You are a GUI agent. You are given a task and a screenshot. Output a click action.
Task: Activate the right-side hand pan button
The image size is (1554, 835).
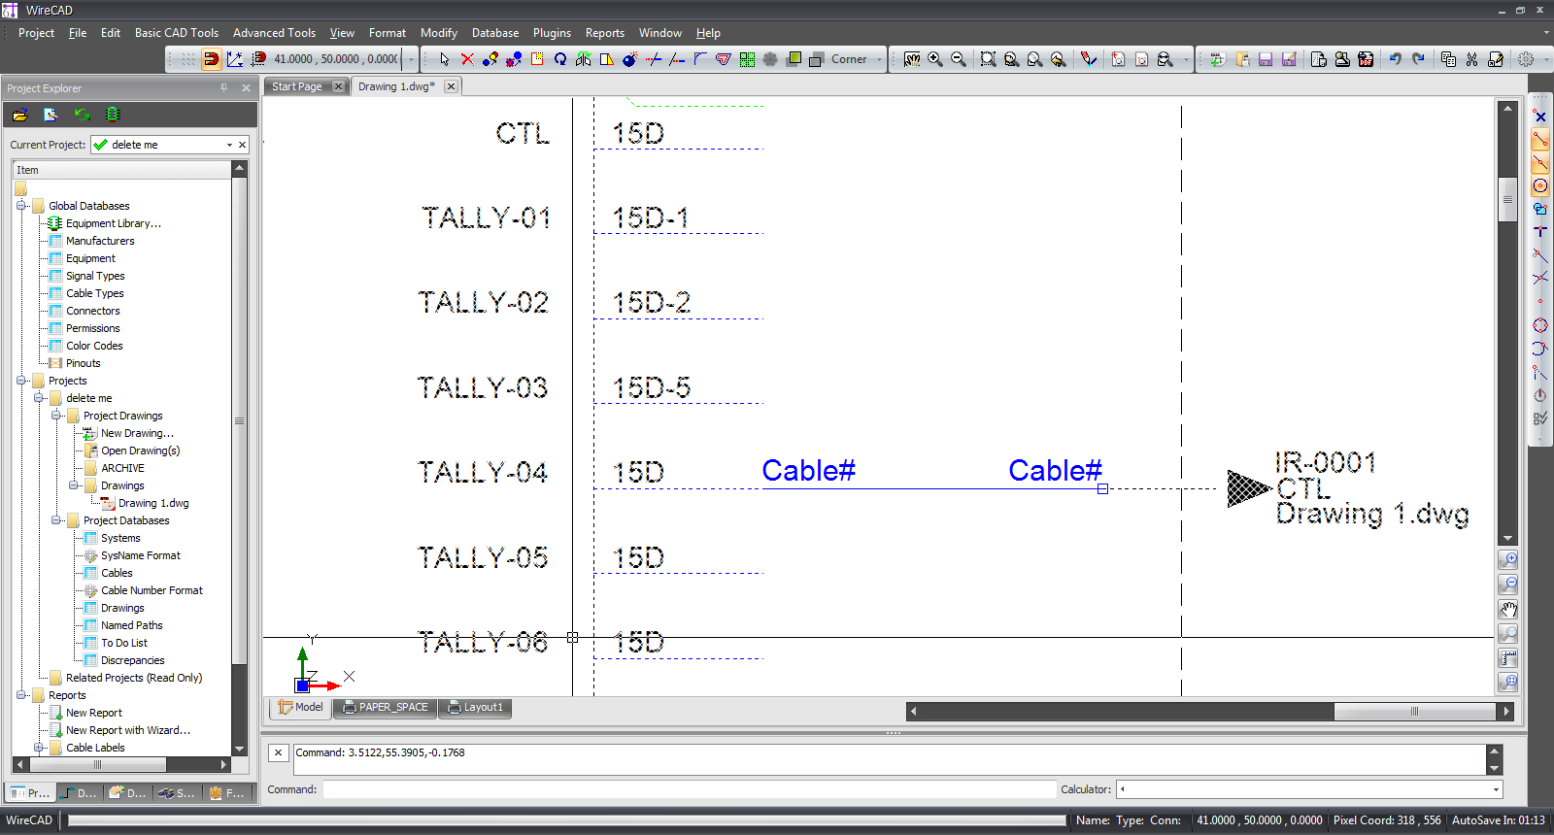click(1508, 610)
